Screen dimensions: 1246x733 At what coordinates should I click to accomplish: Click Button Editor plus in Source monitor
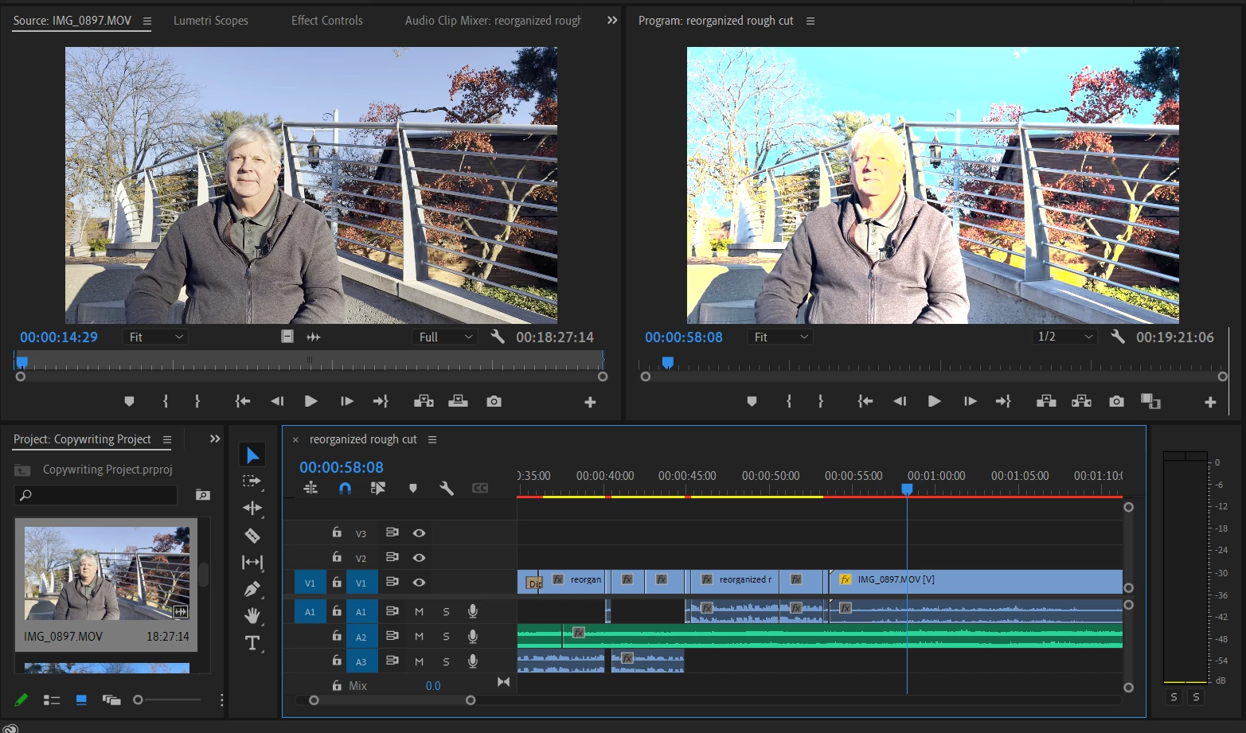click(590, 402)
